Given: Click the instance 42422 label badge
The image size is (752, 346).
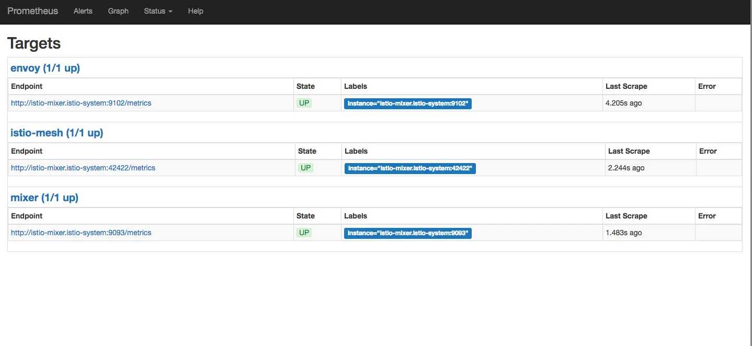Looking at the screenshot, I should coord(410,168).
